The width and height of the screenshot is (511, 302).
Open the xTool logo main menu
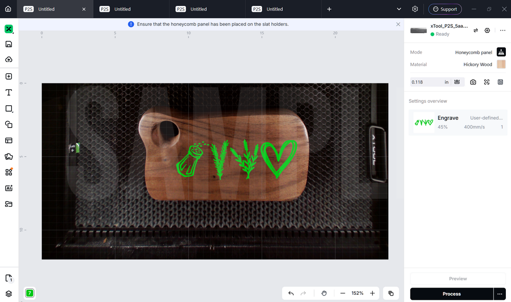[9, 29]
